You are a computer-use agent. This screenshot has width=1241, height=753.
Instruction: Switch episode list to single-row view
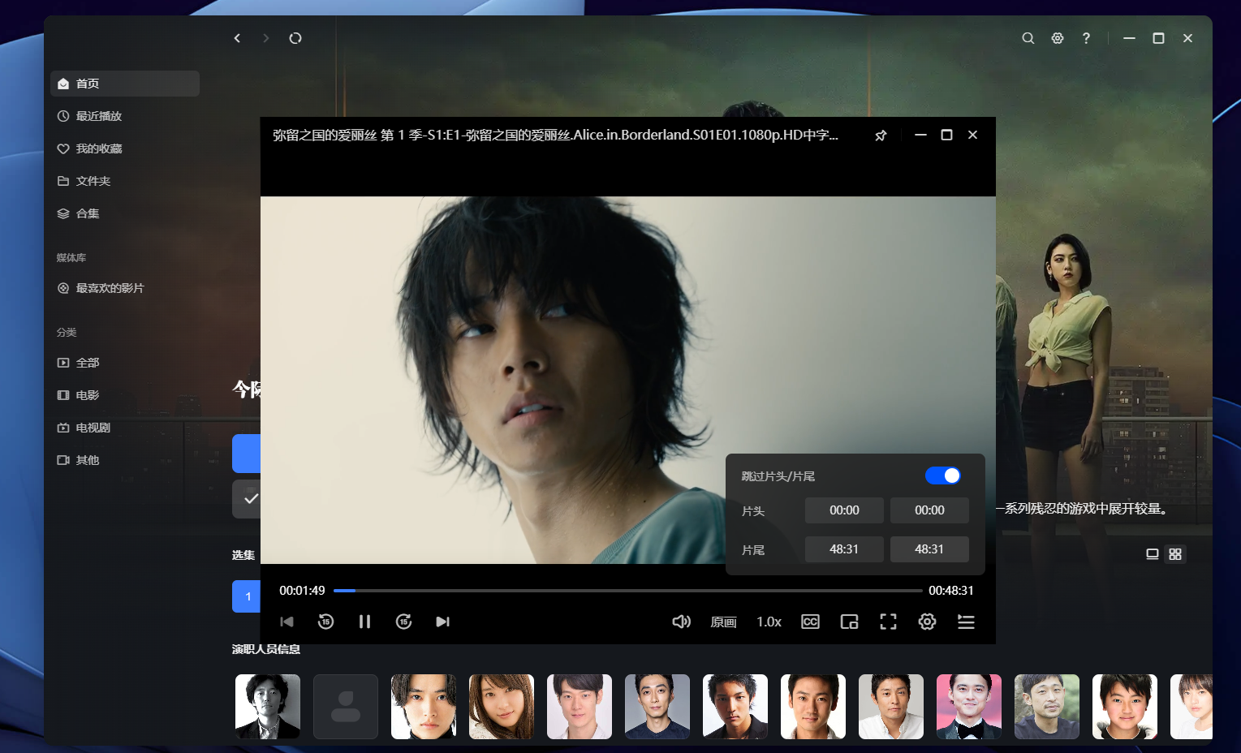[x=1152, y=554]
